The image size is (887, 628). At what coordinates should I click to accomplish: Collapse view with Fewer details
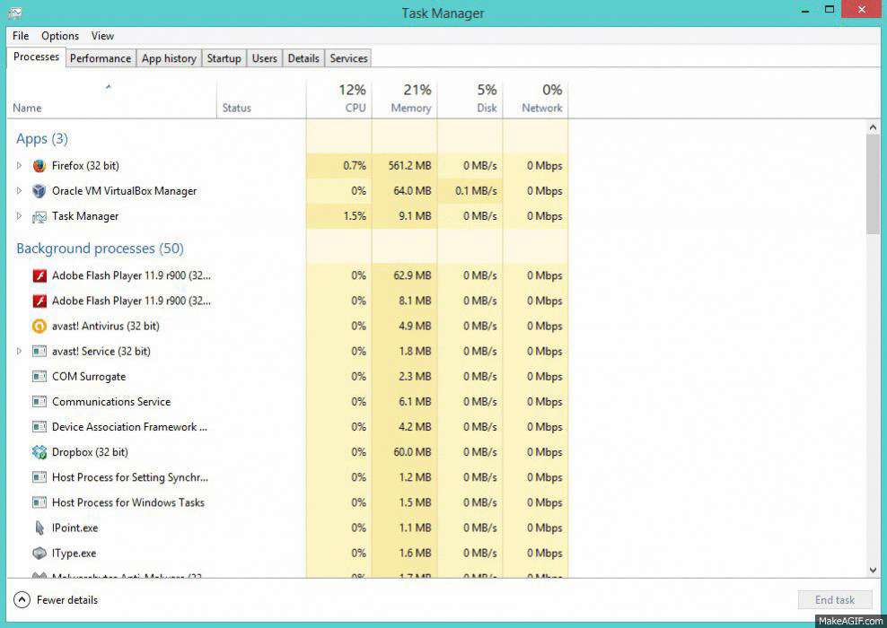point(56,599)
